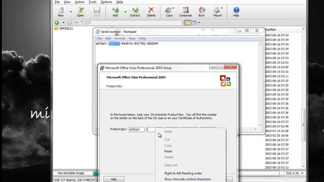Click the Help button in Visio Setup
The image size is (324, 182).
113,179
